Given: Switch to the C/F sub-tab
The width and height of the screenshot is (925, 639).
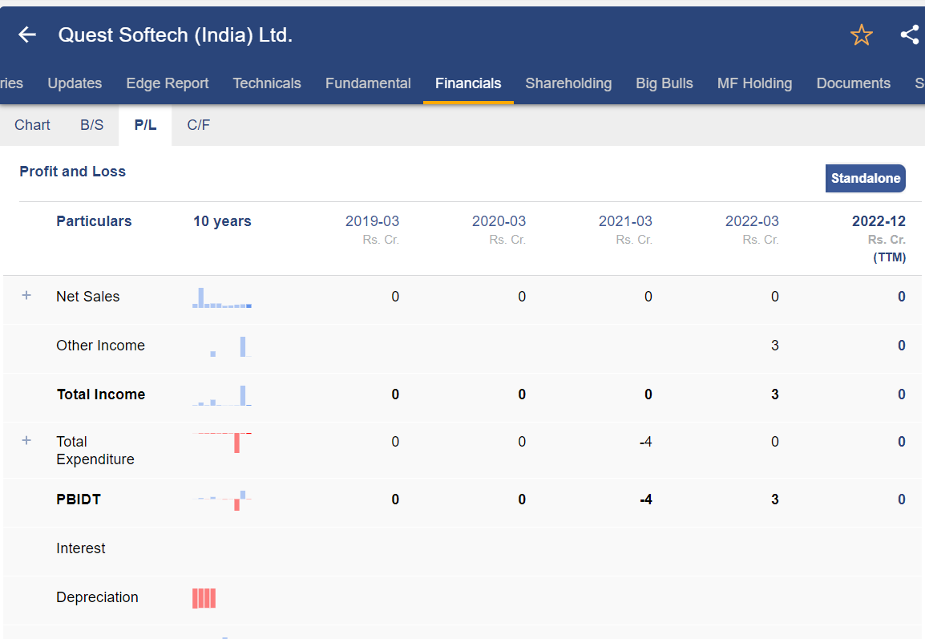Looking at the screenshot, I should [x=199, y=125].
